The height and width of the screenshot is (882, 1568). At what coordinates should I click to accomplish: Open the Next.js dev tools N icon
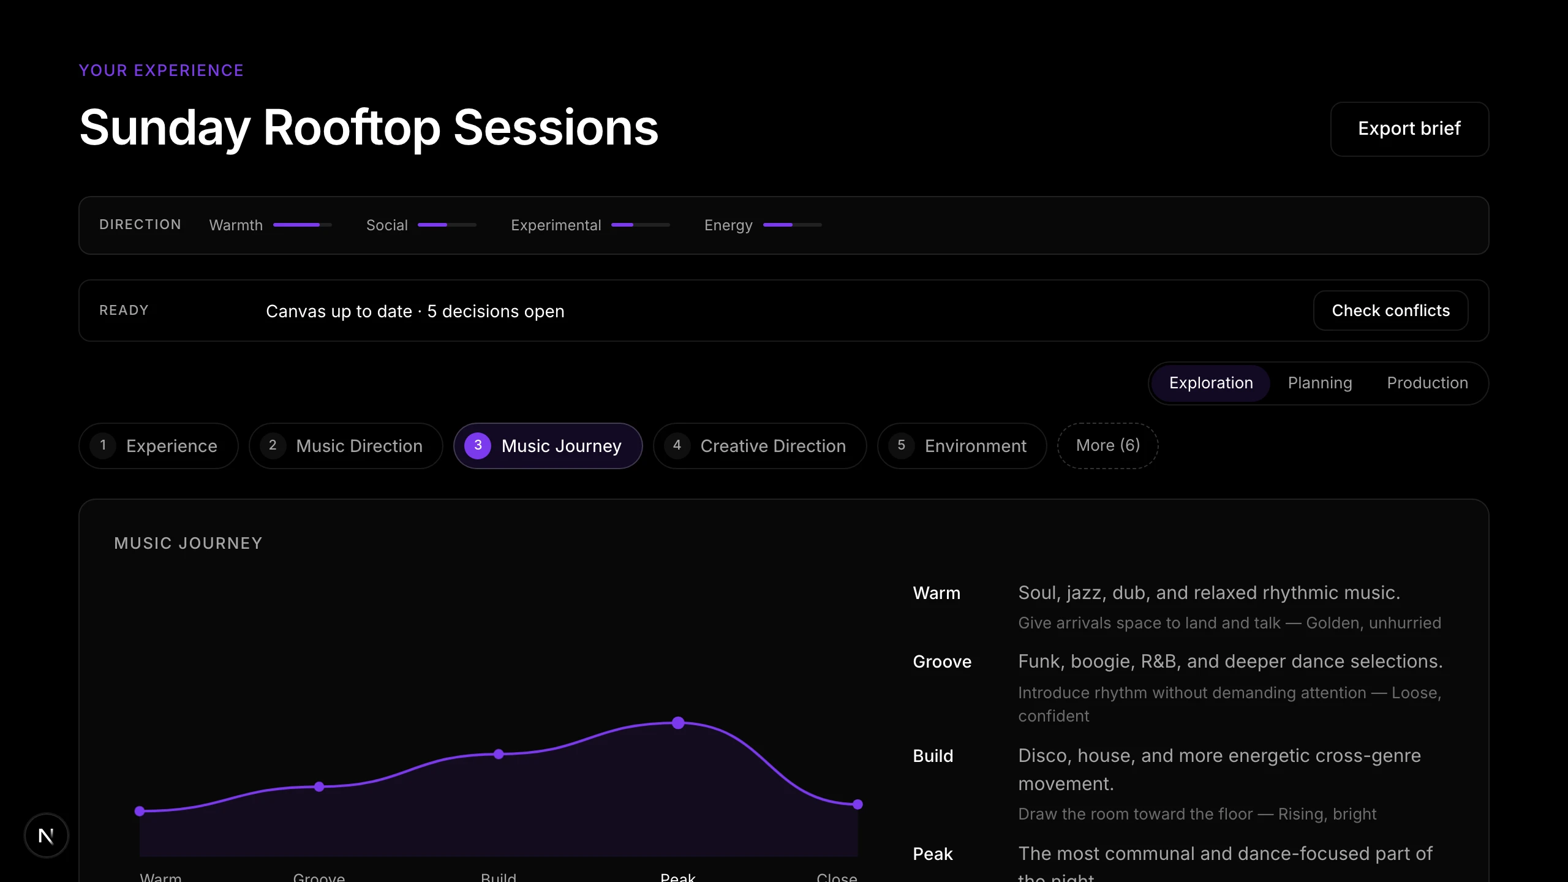click(x=47, y=835)
